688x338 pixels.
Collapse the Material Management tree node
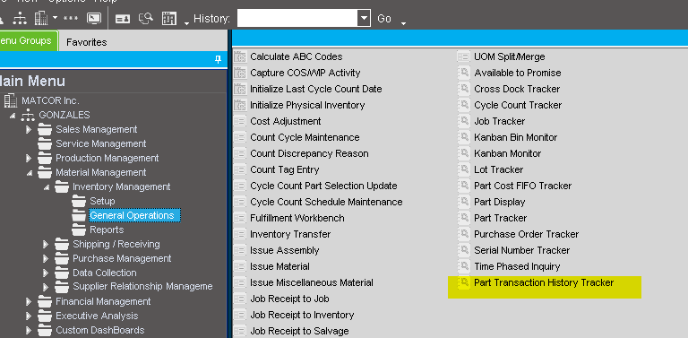(30, 173)
